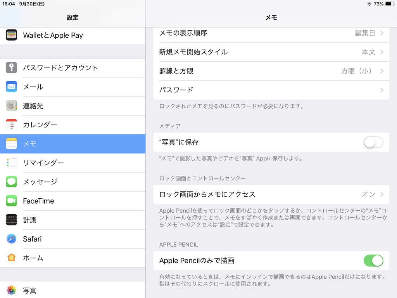Open パスワードとアカウント settings
The image size is (397, 298).
(72, 68)
